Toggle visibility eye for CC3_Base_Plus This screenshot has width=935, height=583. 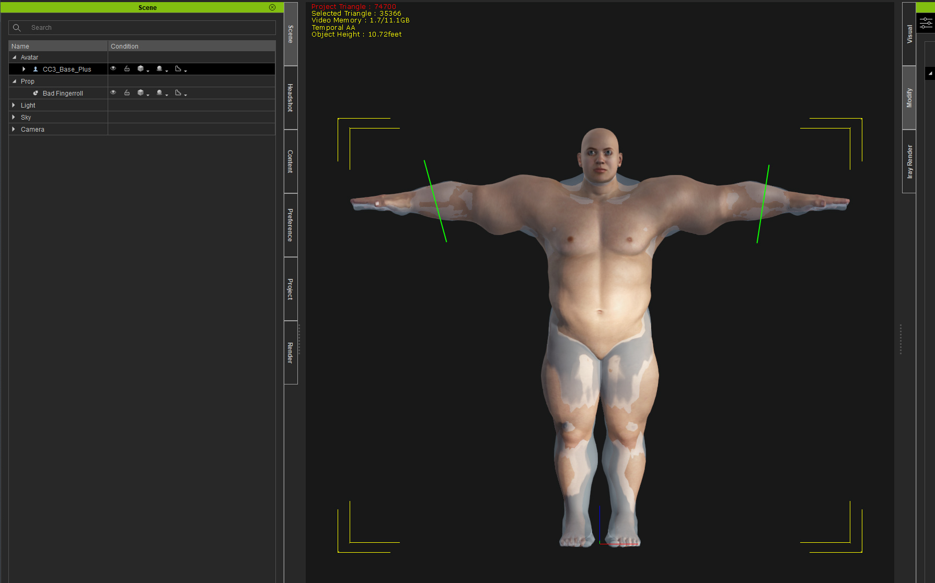113,68
